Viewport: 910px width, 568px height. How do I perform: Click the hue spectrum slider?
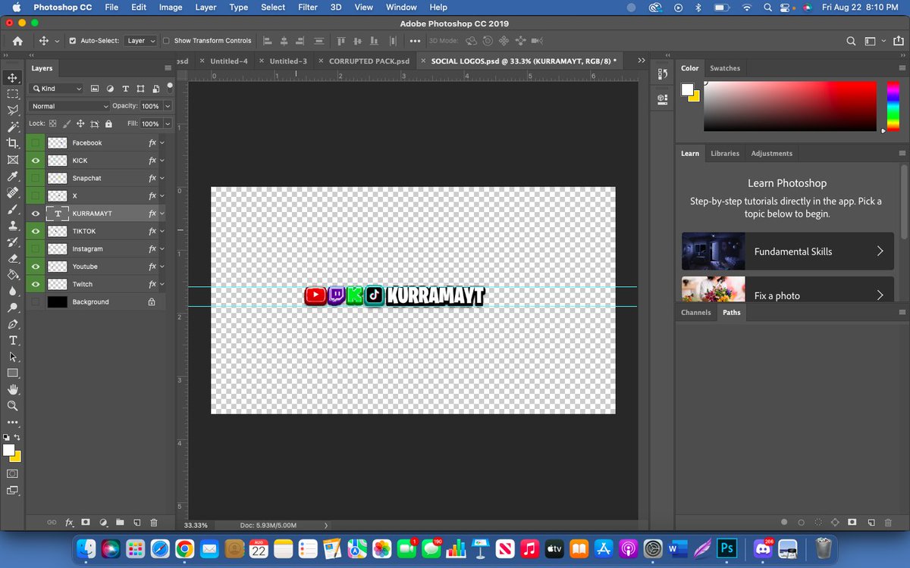(893, 105)
